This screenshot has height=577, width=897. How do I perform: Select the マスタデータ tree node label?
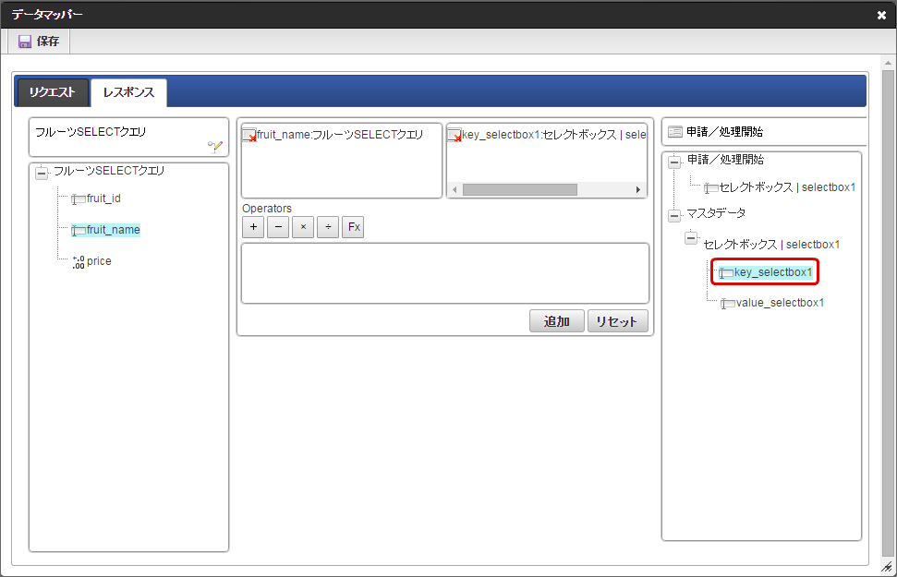click(x=716, y=213)
